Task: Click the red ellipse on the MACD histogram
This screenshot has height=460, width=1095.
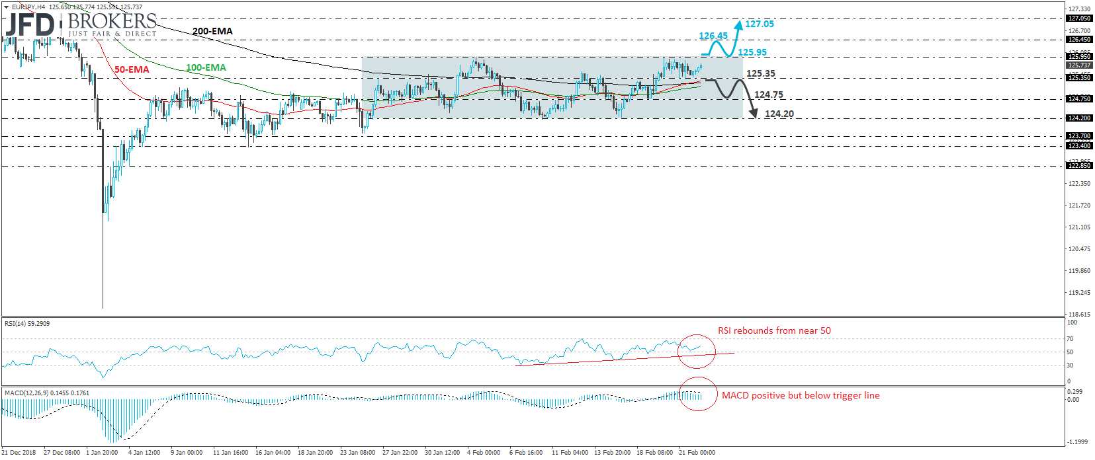Action: point(698,394)
